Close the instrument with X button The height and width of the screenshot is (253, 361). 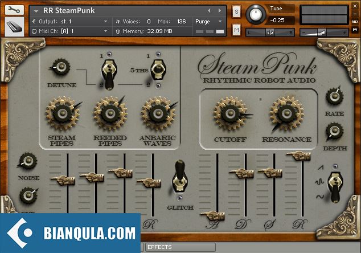coord(355,6)
